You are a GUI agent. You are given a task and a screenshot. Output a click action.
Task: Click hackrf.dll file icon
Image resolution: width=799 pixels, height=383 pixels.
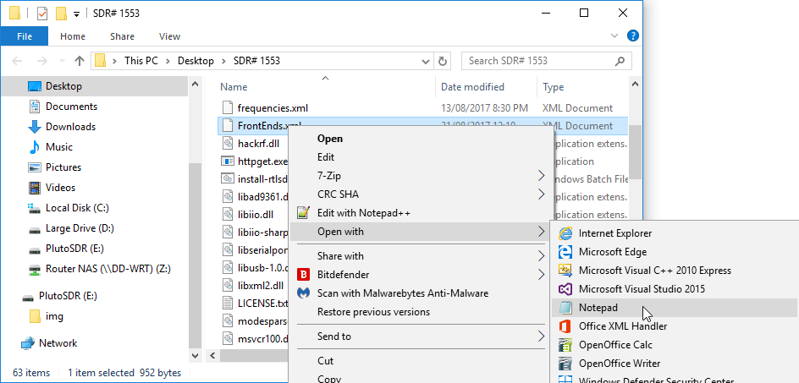[x=228, y=144]
